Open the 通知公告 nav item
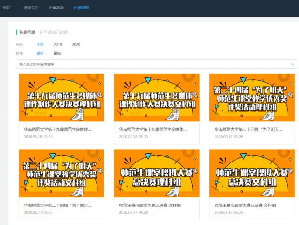This screenshot has height=225, width=299. [x=31, y=7]
